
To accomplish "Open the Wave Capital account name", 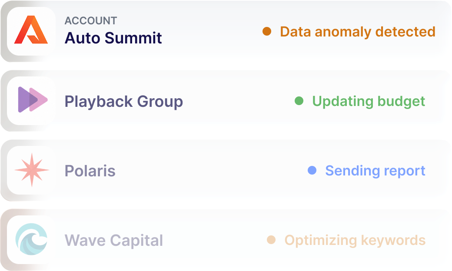I will click(113, 241).
